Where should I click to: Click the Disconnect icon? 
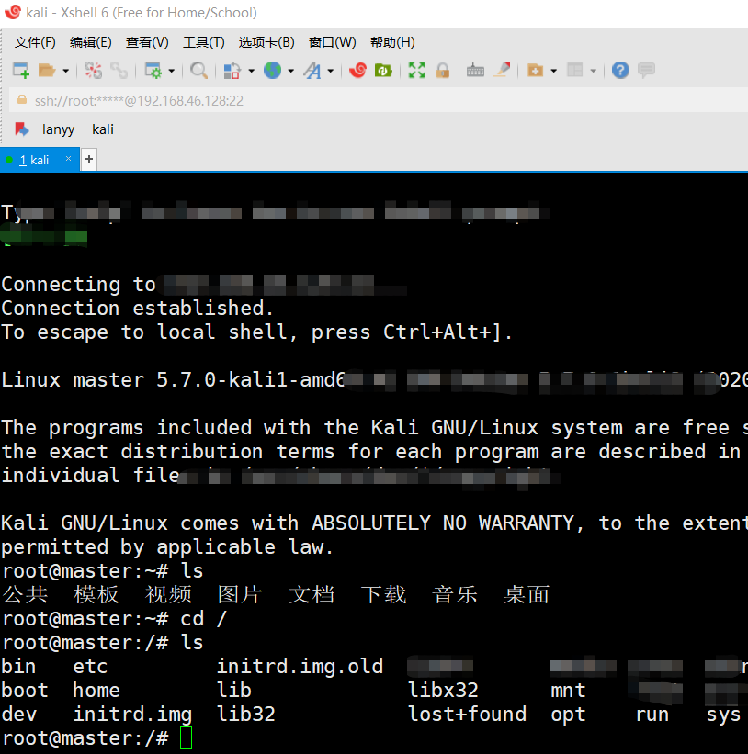tap(93, 71)
